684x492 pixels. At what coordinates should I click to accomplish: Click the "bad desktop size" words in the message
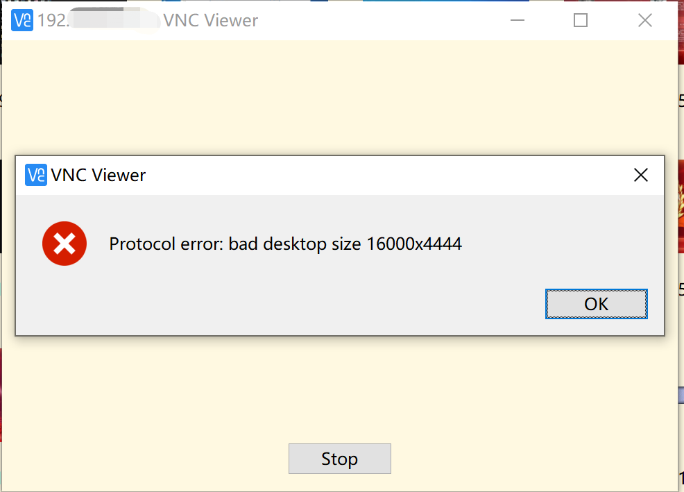[291, 244]
